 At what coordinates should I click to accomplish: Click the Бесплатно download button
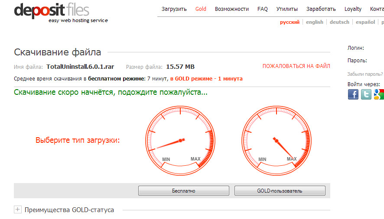pos(184,190)
